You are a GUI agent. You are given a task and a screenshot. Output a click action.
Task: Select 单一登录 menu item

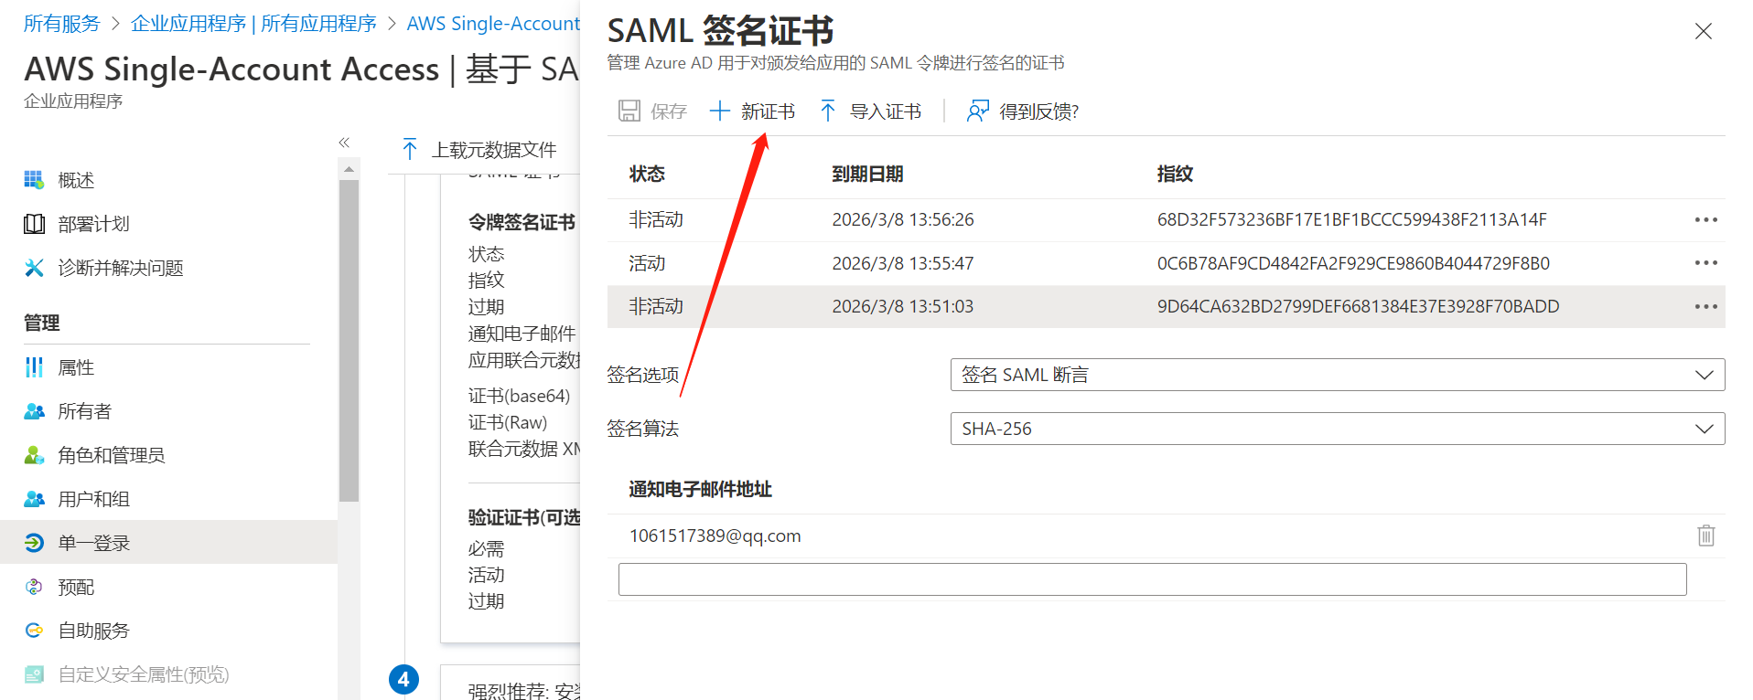point(168,543)
